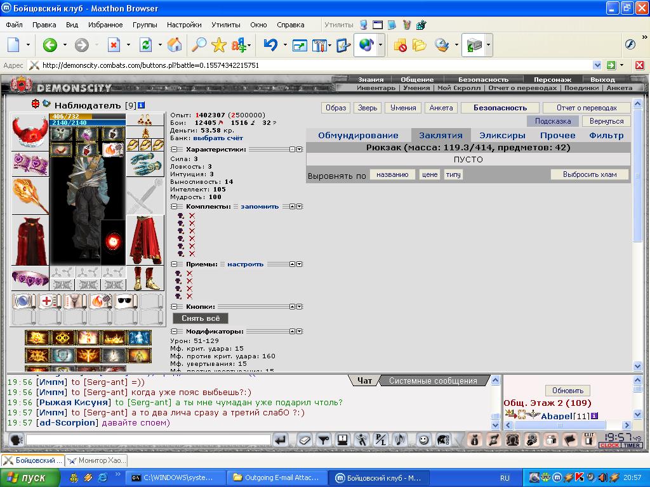
Task: Click the Монитор Хао browser page tab
Action: tap(96, 460)
